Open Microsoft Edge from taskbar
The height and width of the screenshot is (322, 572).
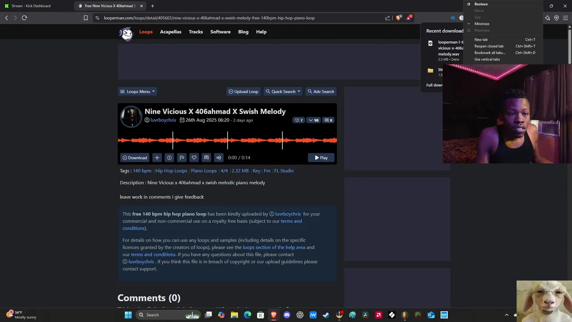[x=248, y=315]
